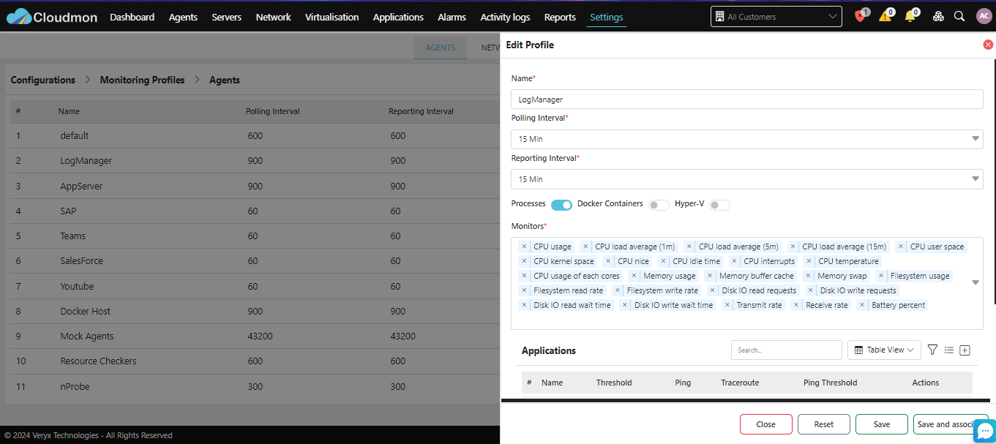996x444 pixels.
Task: Open the Servers menu
Action: (x=227, y=17)
